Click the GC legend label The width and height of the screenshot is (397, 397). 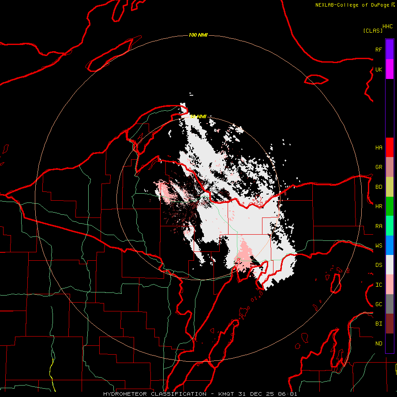378,304
